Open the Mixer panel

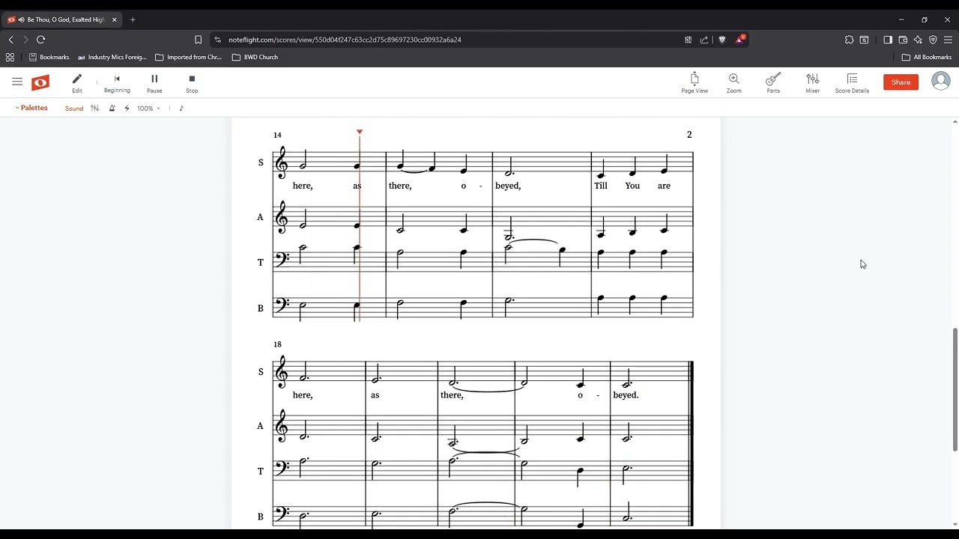812,82
